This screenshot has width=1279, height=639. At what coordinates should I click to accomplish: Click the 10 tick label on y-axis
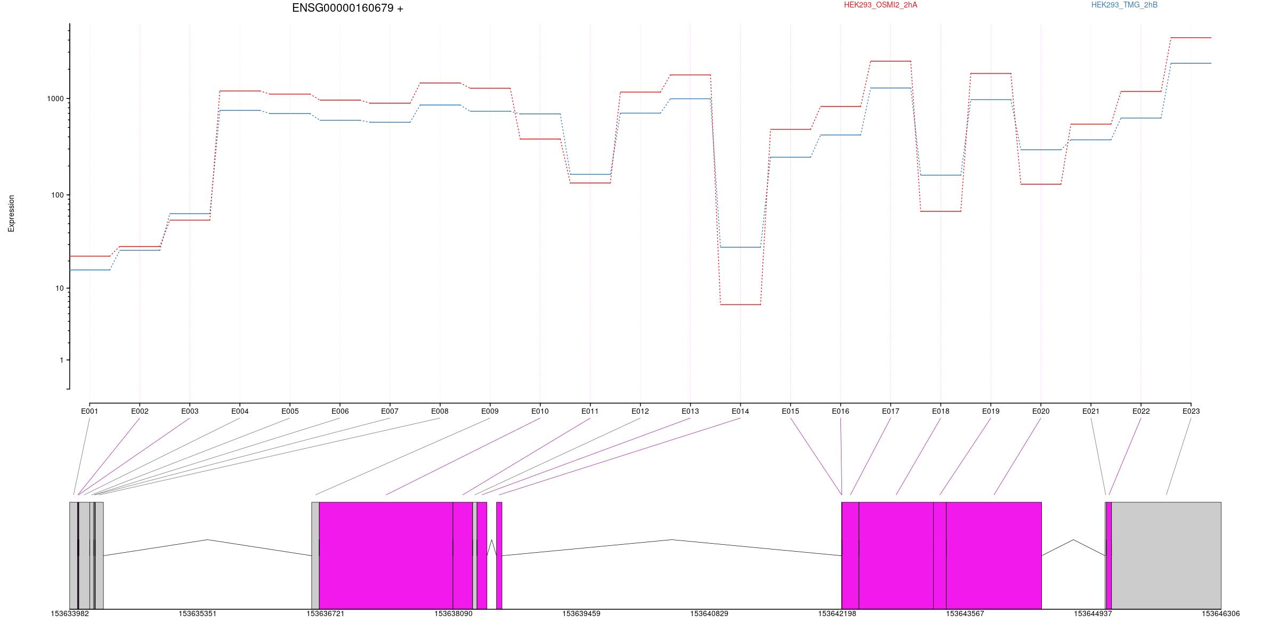59,288
